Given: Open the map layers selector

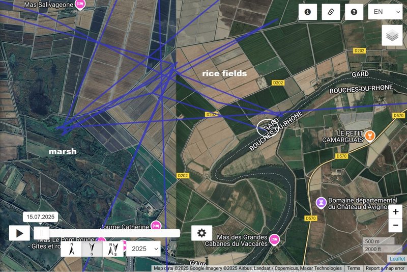Looking at the screenshot, I should point(392,36).
